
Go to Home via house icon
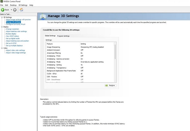tap(21, 9)
